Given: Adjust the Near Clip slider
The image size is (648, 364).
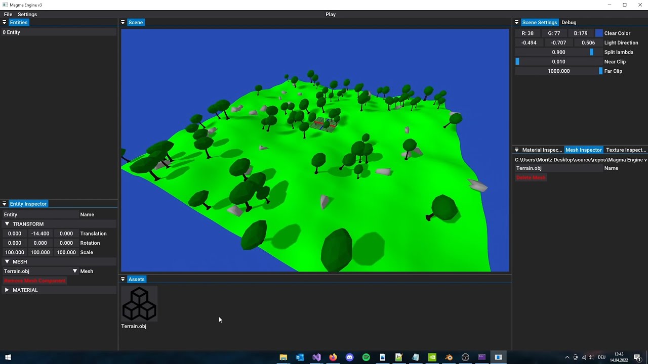Looking at the screenshot, I should click(558, 62).
